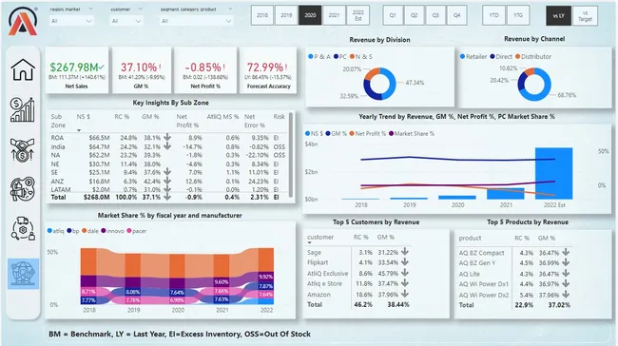The width and height of the screenshot is (618, 346).
Task: Click down arrow beside Flipkart GM %
Action: pos(405,261)
